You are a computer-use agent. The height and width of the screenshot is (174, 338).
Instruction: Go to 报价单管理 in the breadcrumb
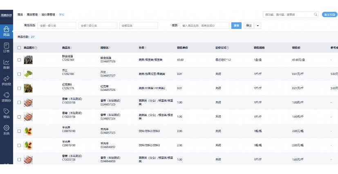(49, 14)
